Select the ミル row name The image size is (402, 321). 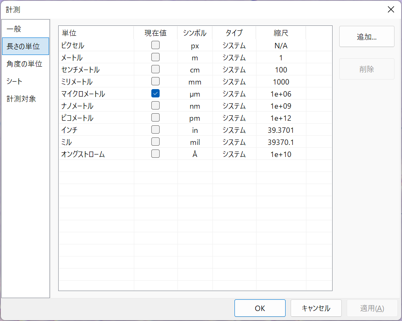[x=67, y=142]
